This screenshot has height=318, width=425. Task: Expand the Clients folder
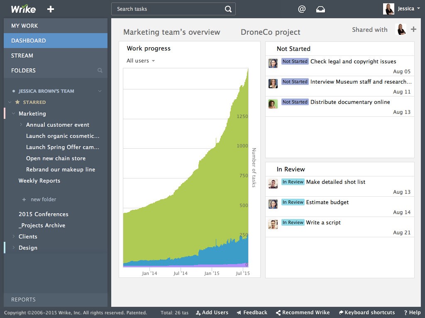coord(14,237)
